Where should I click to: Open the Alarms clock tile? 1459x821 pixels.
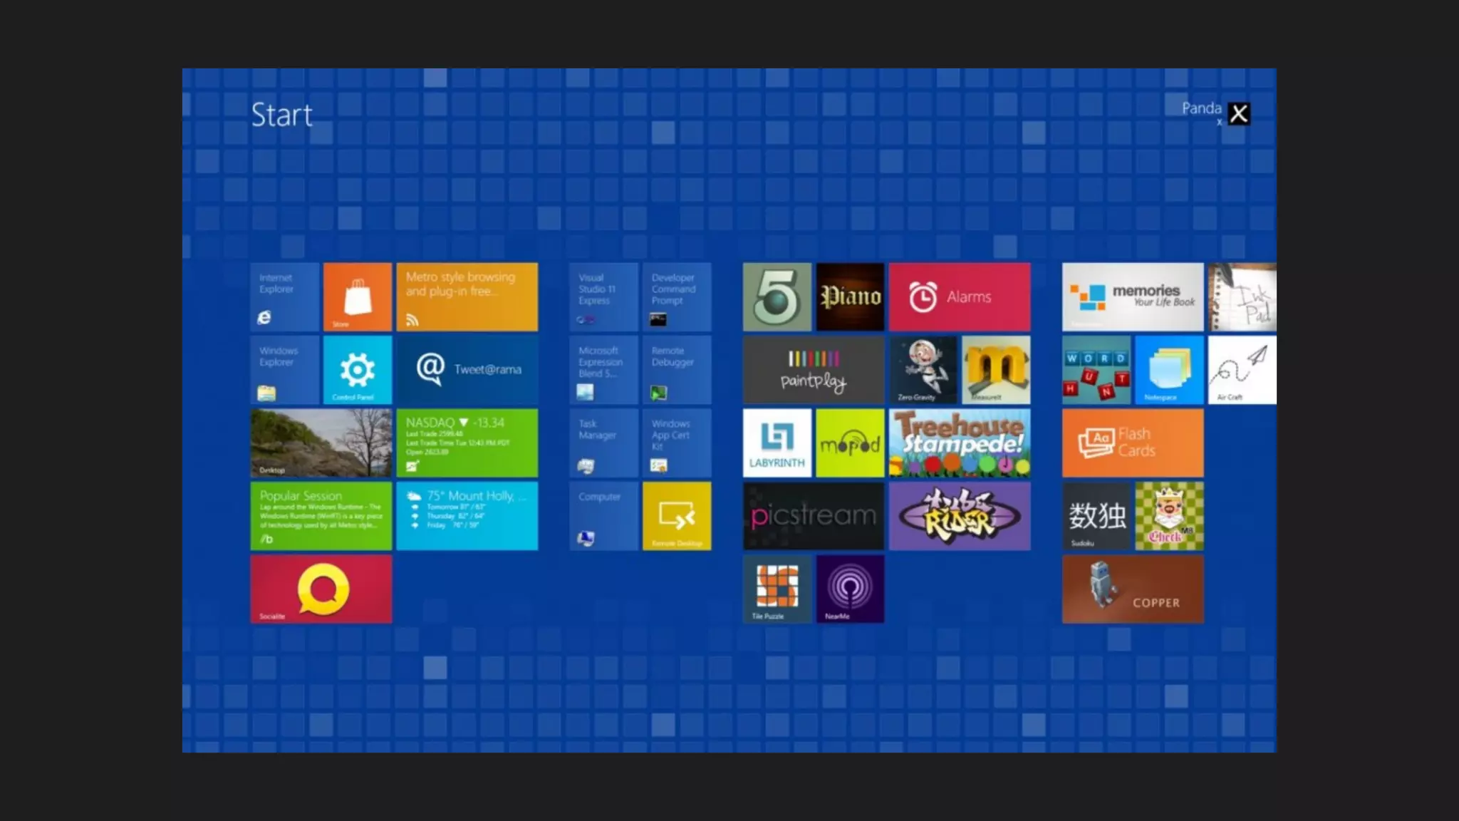[x=959, y=296]
